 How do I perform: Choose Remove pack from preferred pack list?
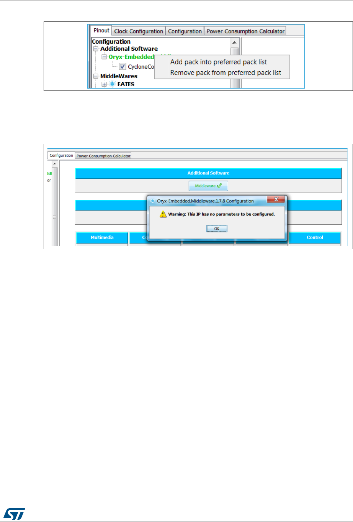click(x=226, y=73)
